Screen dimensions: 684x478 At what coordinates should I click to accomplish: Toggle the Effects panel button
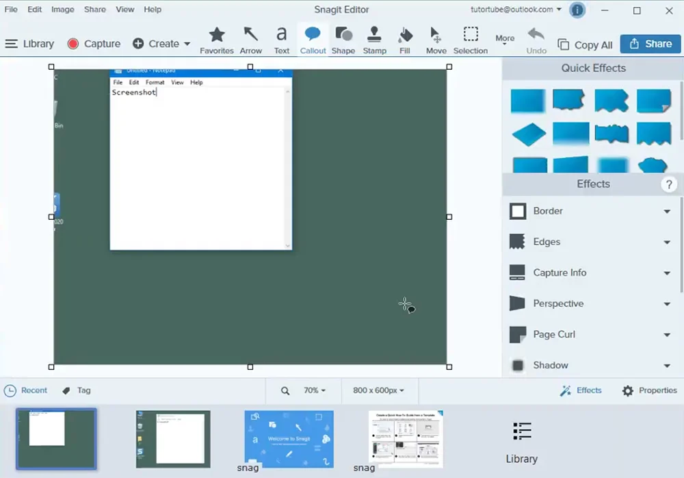tap(581, 390)
